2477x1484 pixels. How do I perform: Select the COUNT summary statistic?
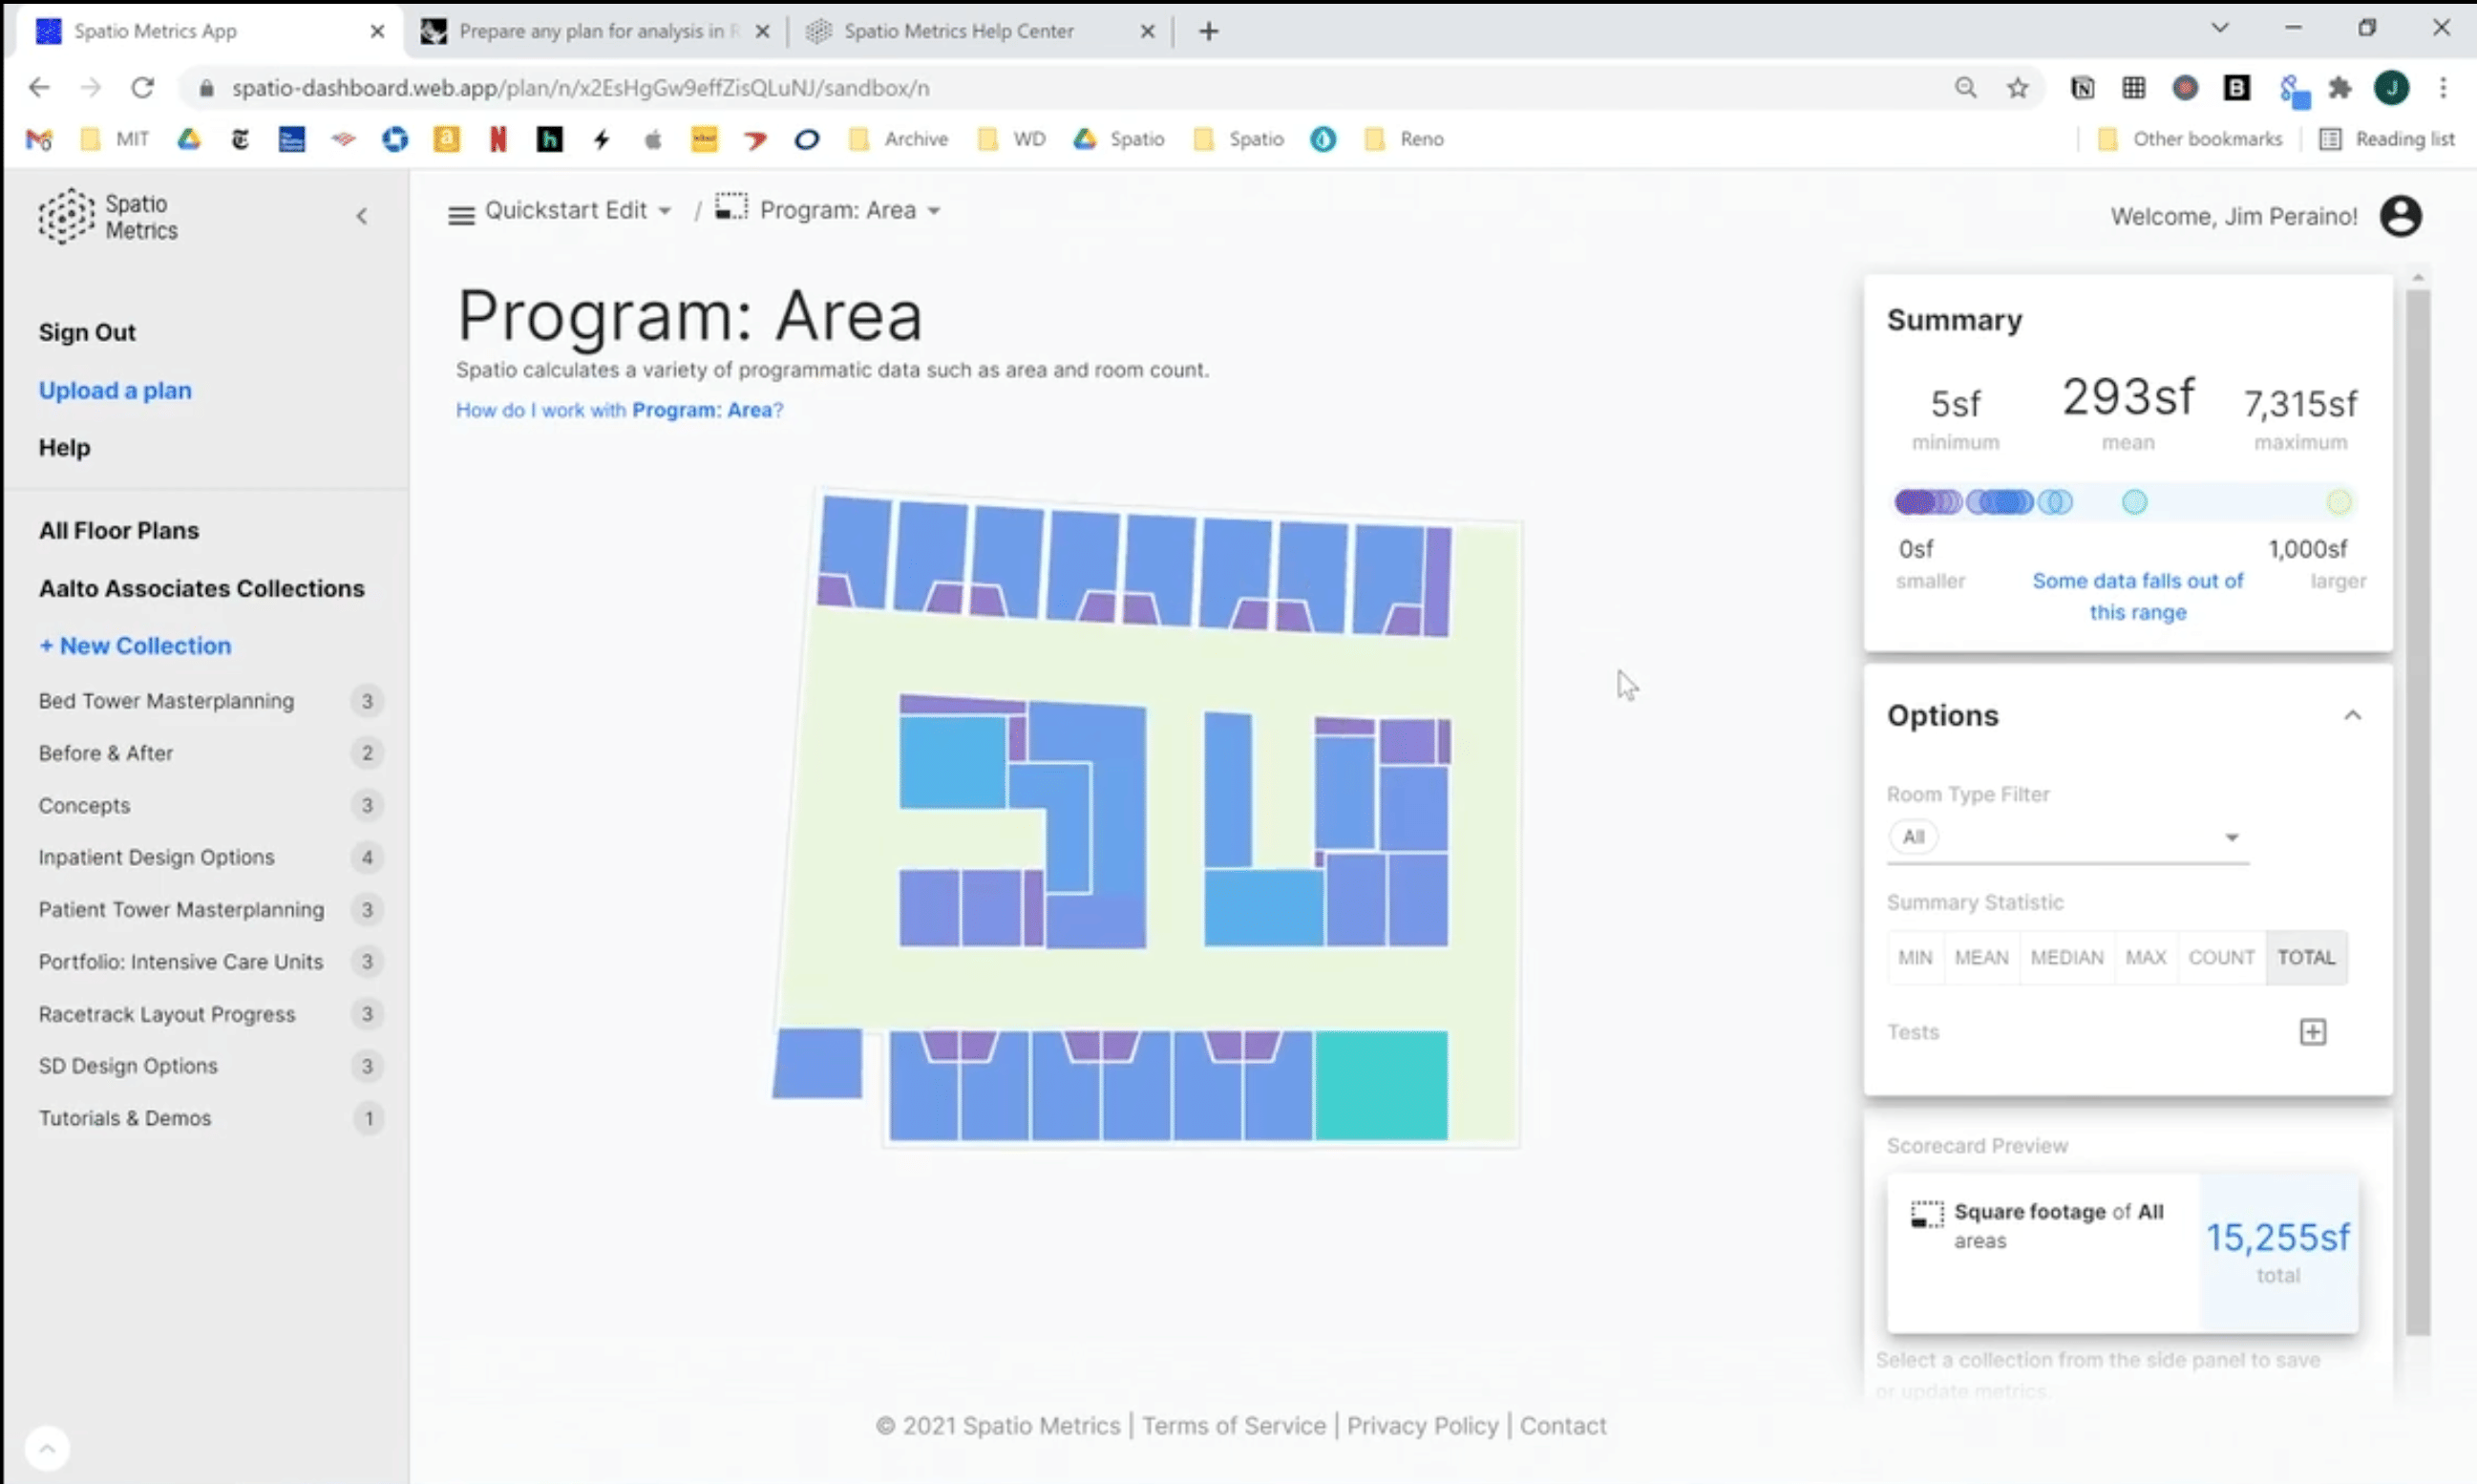point(2221,957)
